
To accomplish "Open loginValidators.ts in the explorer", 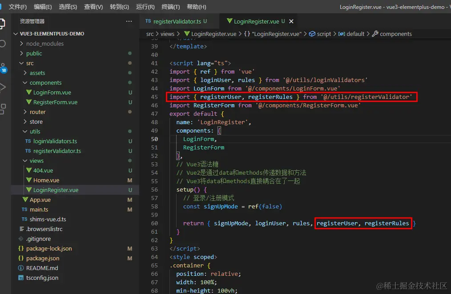I will [55, 141].
